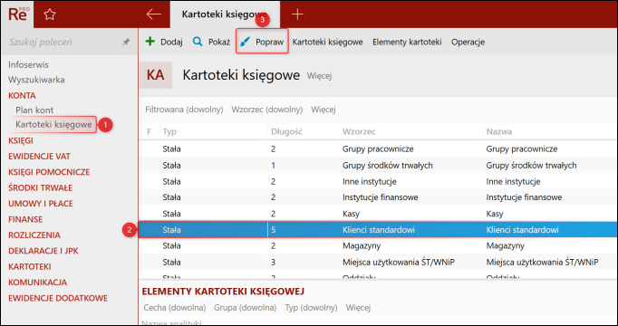
Task: Click the Popraw brush icon
Action: coord(246,42)
